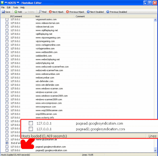This screenshot has height=156, width=158.
Task: Open the Help menu
Action: coord(23,8)
